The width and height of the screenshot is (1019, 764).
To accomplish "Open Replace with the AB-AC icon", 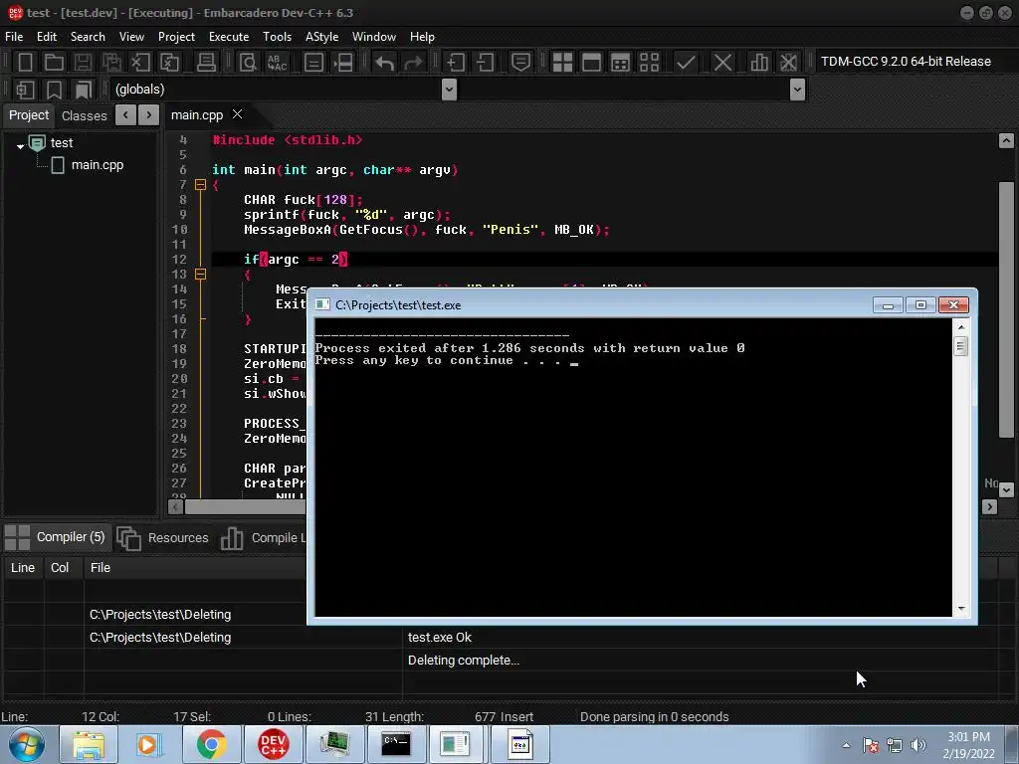I will (277, 63).
